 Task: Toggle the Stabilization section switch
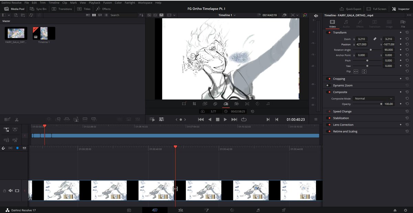pyautogui.click(x=328, y=118)
